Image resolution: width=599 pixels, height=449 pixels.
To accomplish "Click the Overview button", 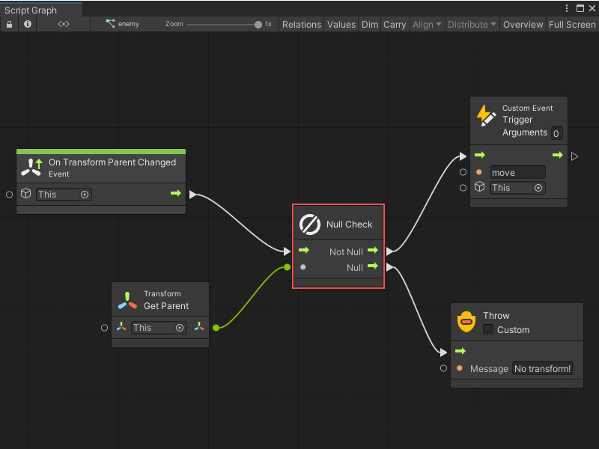I will coord(523,24).
